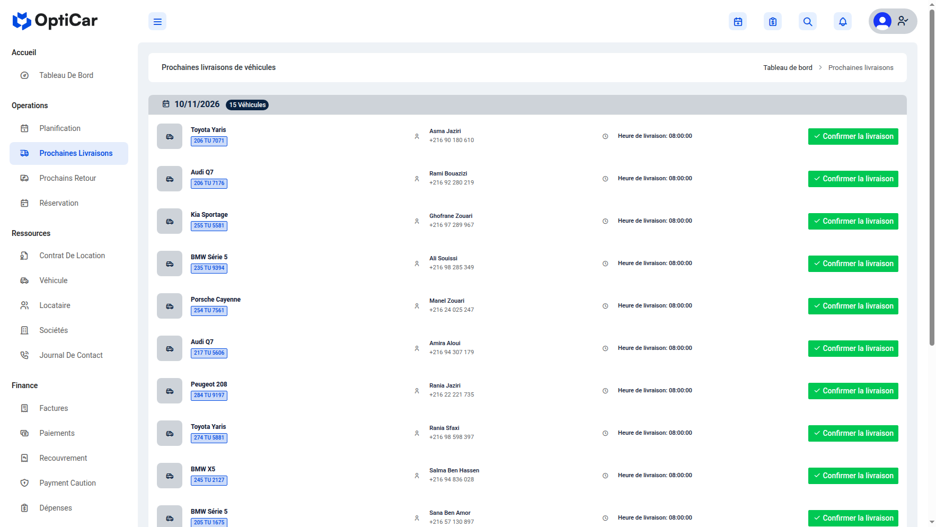Go to Planification page
This screenshot has width=936, height=527.
click(69, 128)
